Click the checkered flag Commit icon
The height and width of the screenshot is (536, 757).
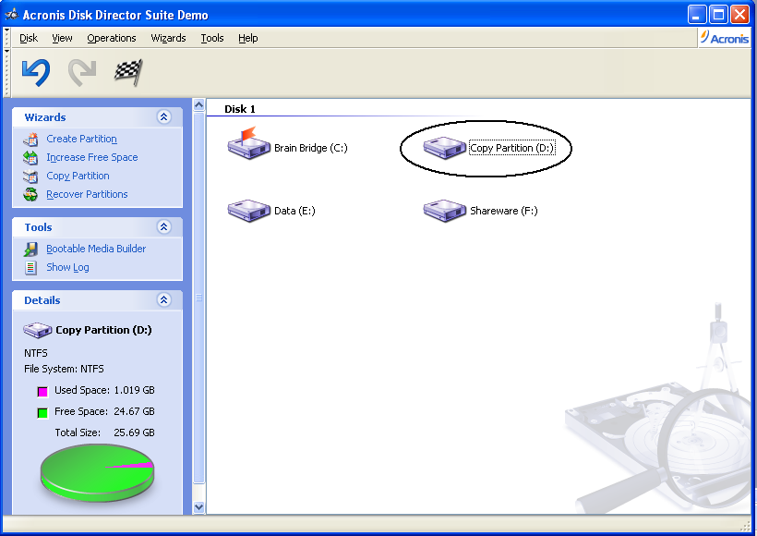128,72
